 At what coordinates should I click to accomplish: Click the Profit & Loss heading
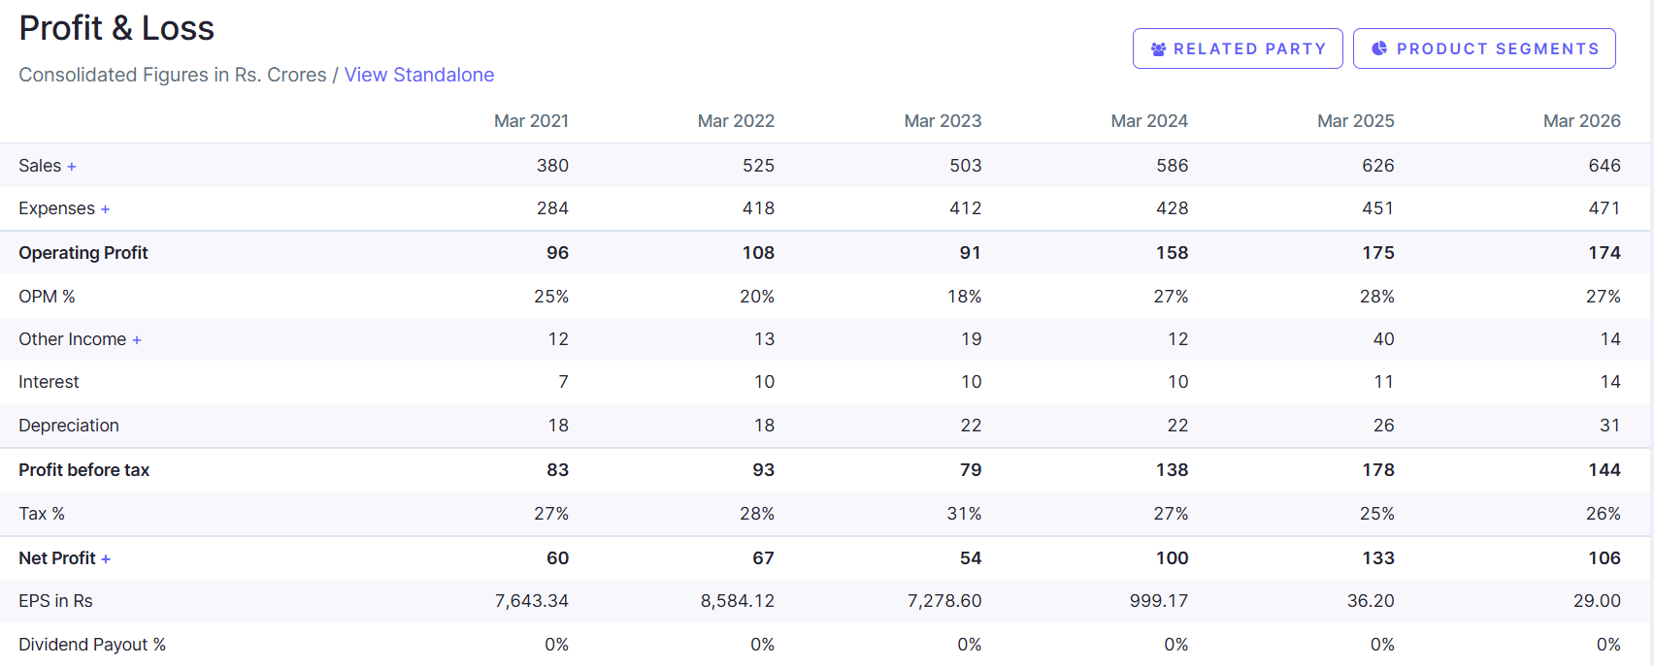116,28
